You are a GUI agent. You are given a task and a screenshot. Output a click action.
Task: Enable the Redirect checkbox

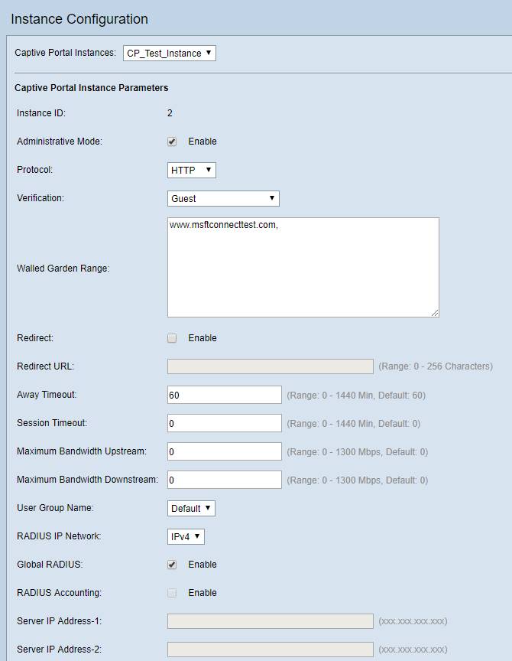(x=172, y=338)
